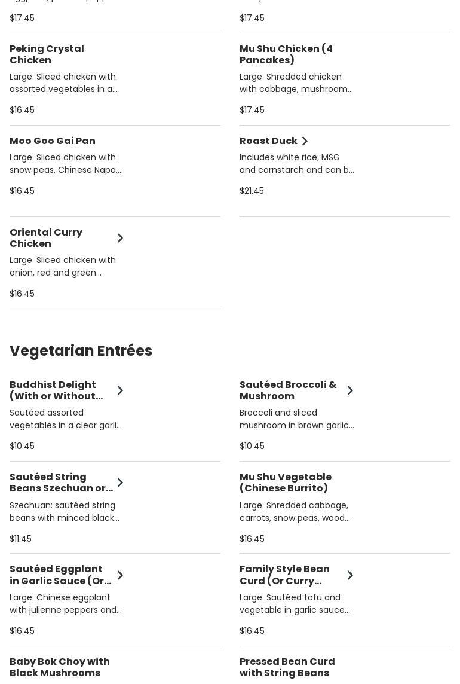Screen dimensions: 460x684
Task: Click the Family Style Bean Curd description
Action: [295, 604]
